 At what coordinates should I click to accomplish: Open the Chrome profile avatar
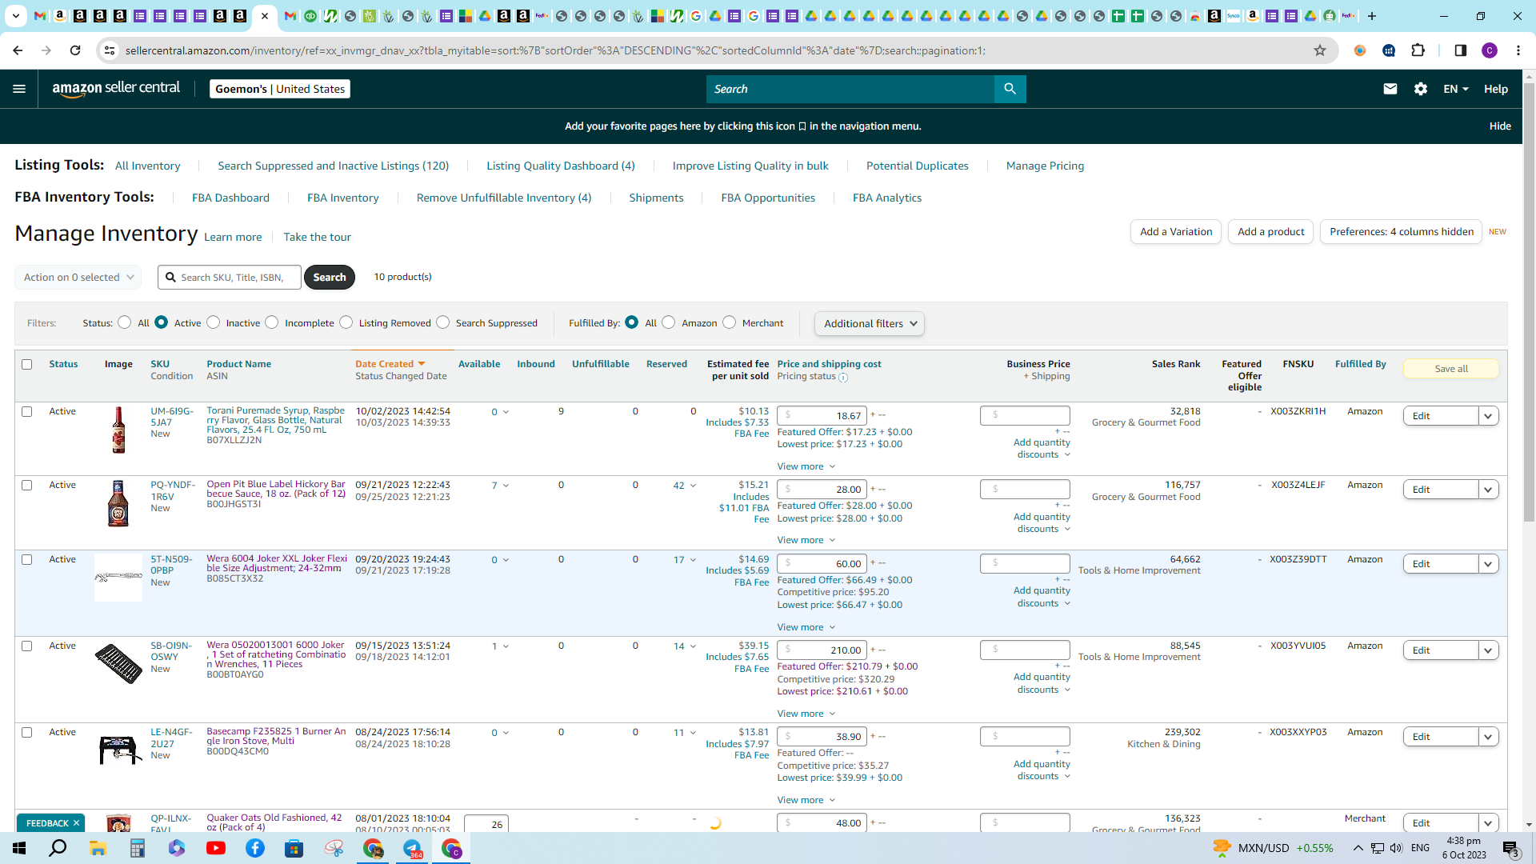(x=1490, y=50)
